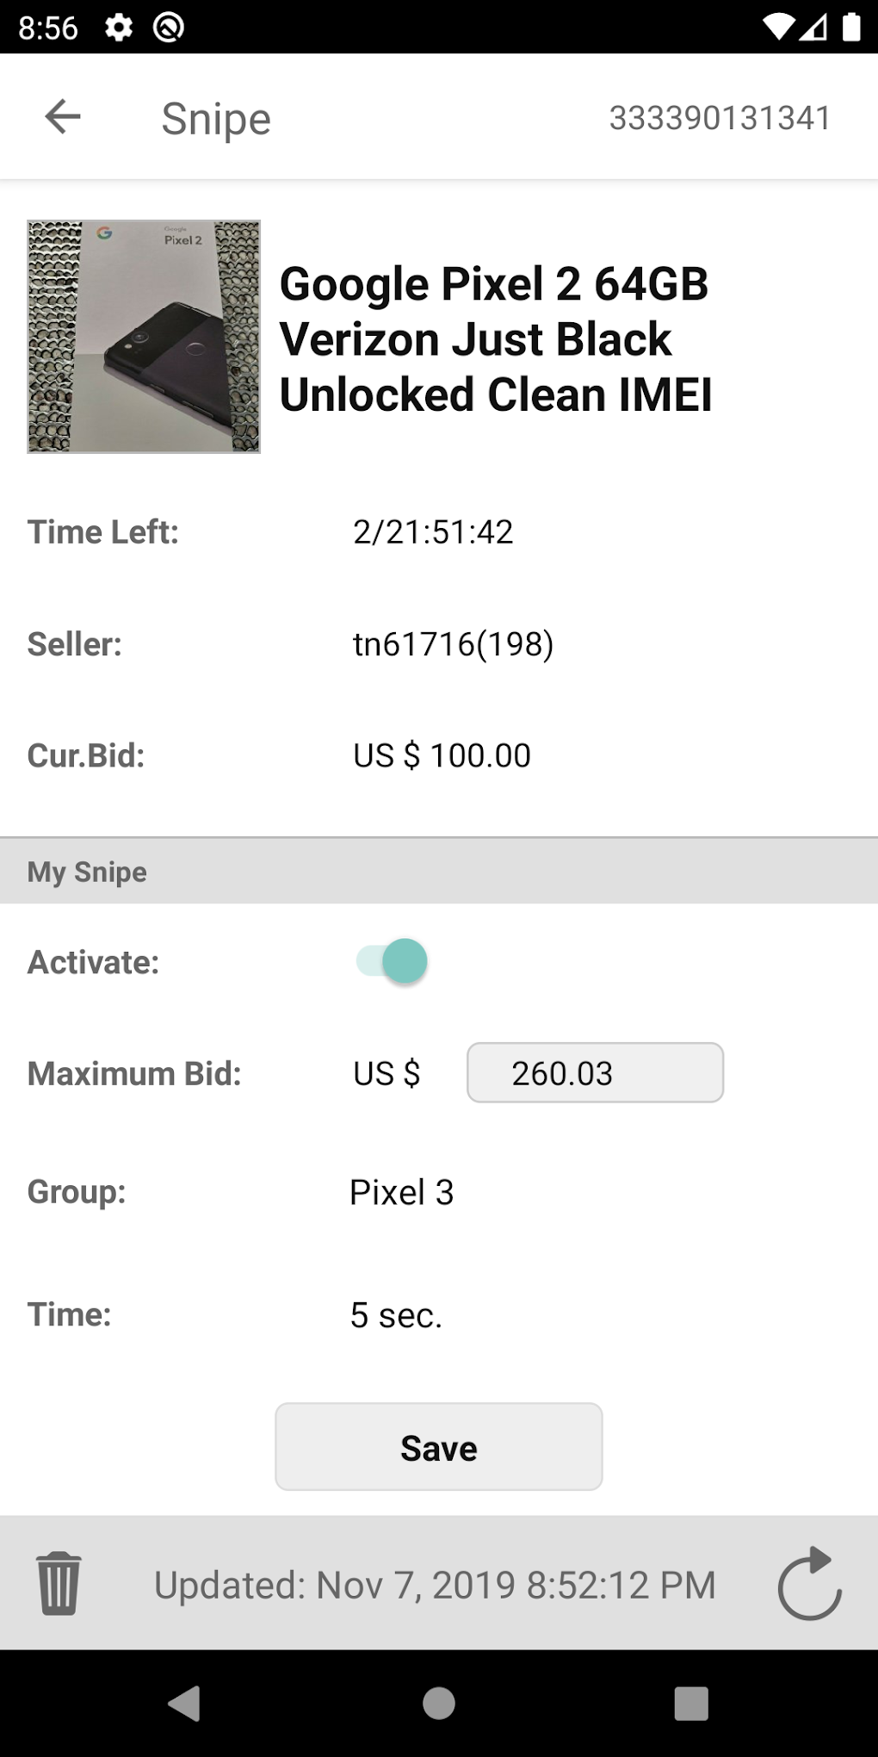878x1757 pixels.
Task: Tap the seller name tn61716(198)
Action: pyautogui.click(x=453, y=644)
